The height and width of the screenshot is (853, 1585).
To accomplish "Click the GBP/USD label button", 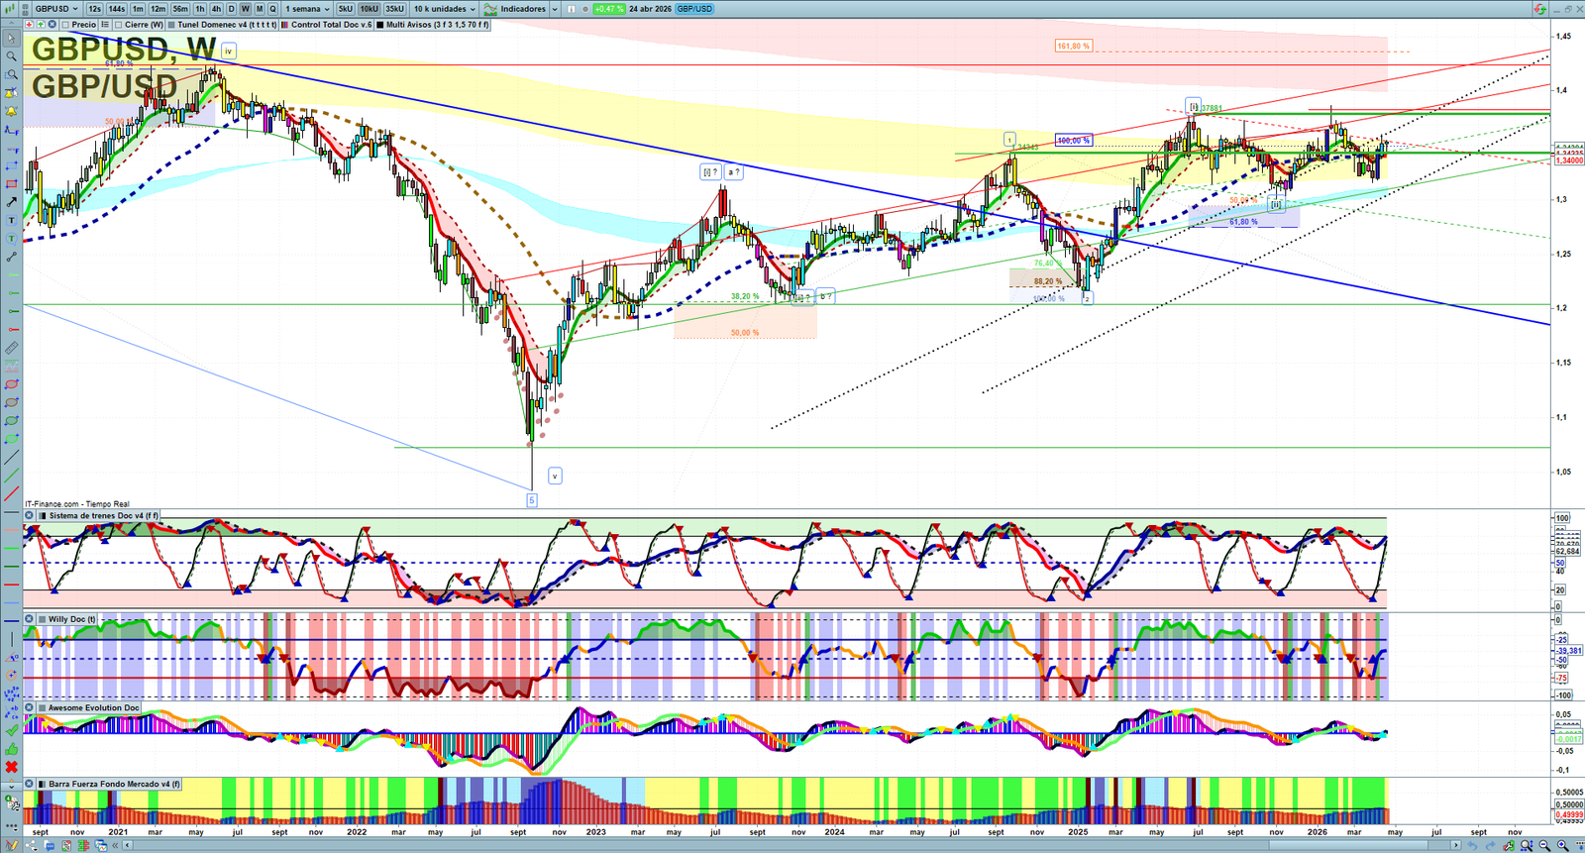I will 694,9.
